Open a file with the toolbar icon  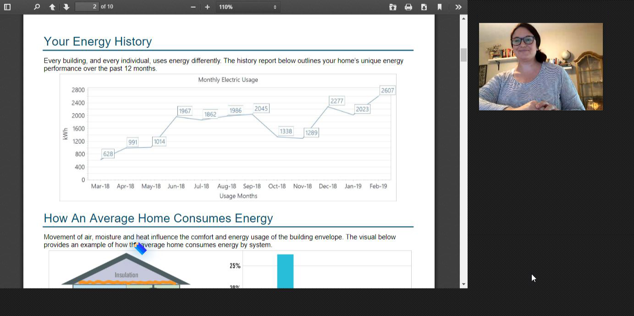[x=393, y=7]
